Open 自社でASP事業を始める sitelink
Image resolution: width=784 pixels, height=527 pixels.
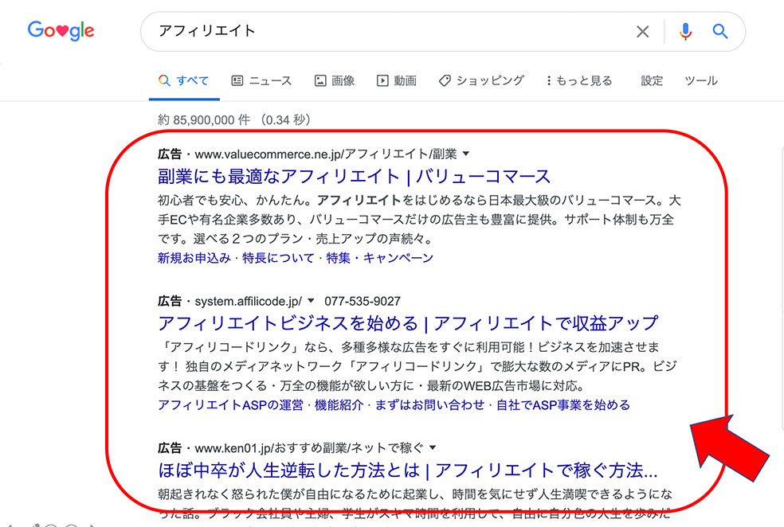click(563, 404)
